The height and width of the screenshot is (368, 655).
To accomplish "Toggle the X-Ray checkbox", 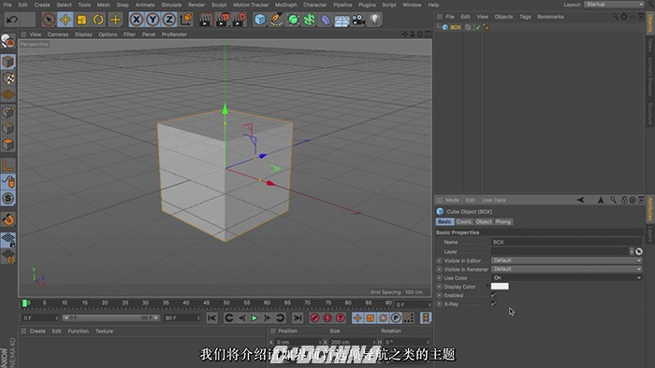I will 494,304.
